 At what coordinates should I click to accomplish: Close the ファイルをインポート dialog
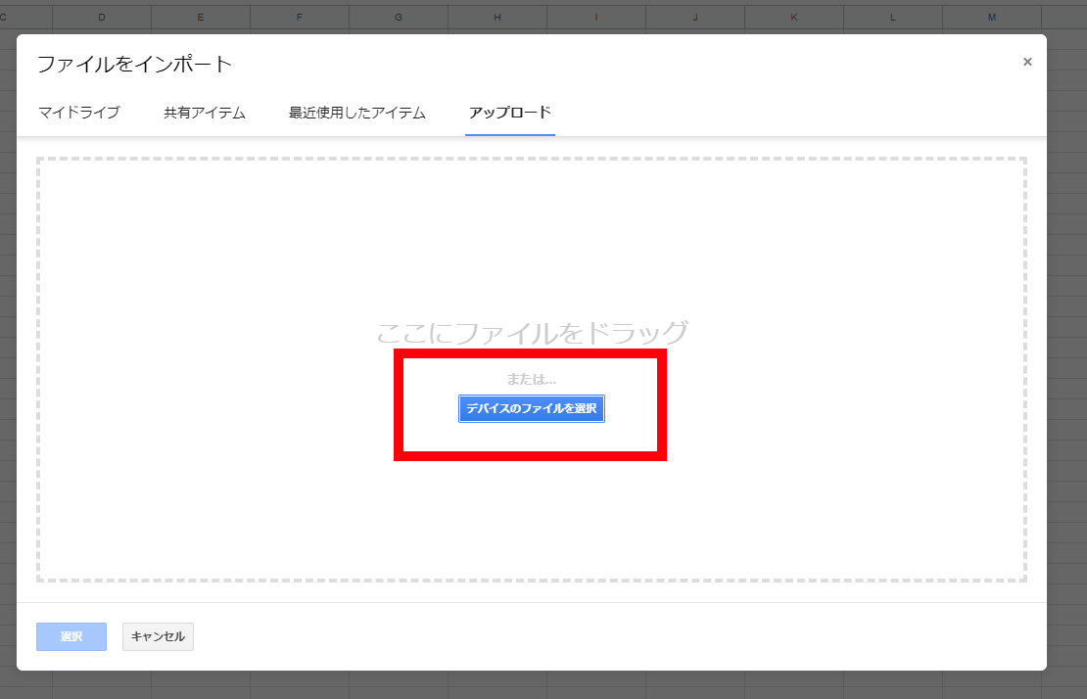pos(1027,62)
